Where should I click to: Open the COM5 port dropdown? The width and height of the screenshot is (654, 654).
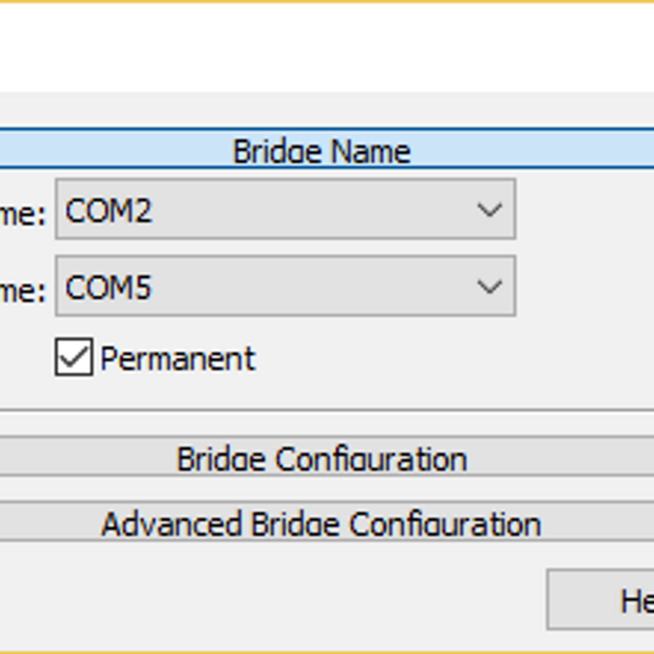285,286
